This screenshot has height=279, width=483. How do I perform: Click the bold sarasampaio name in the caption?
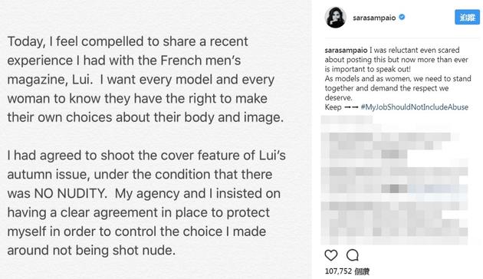346,50
